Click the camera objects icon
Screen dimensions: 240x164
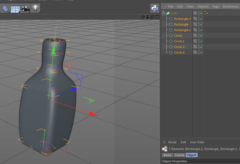coord(26,8)
